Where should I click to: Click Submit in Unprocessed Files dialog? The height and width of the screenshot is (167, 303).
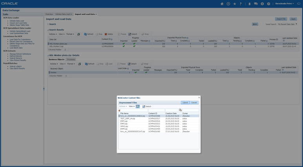pyautogui.click(x=185, y=103)
